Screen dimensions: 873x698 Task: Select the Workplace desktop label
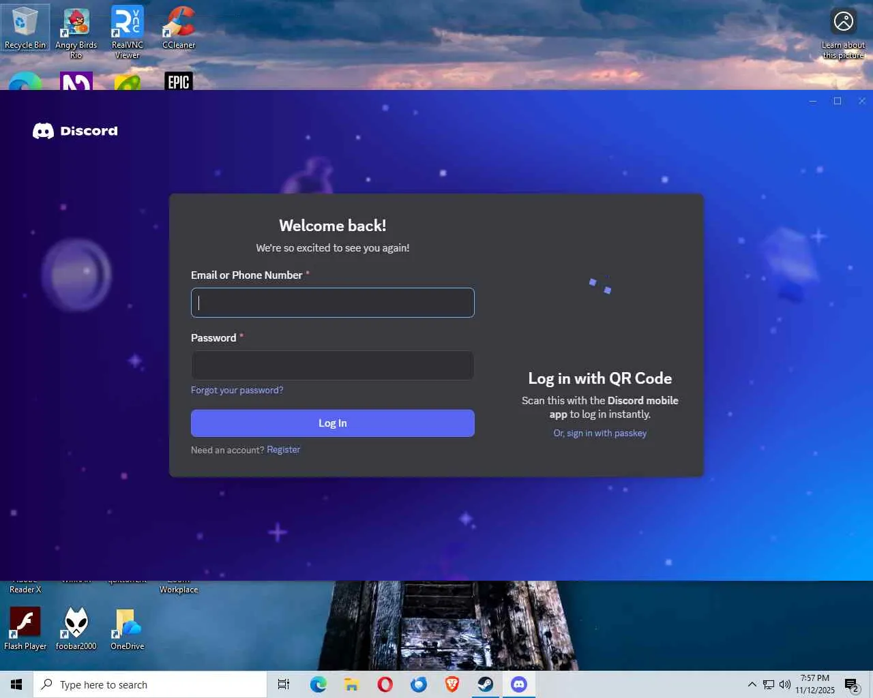179,590
